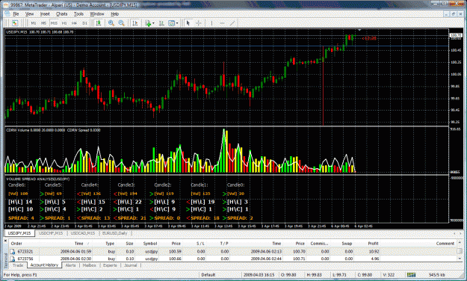Select the M1 timeframe button
The height and width of the screenshot is (281, 467).
(34, 23)
